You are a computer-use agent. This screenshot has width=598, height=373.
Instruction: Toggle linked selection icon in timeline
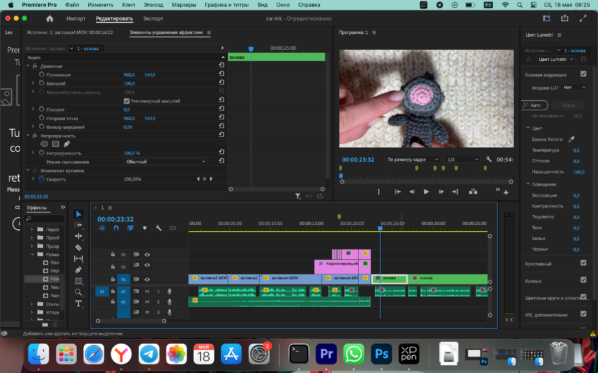click(x=130, y=228)
